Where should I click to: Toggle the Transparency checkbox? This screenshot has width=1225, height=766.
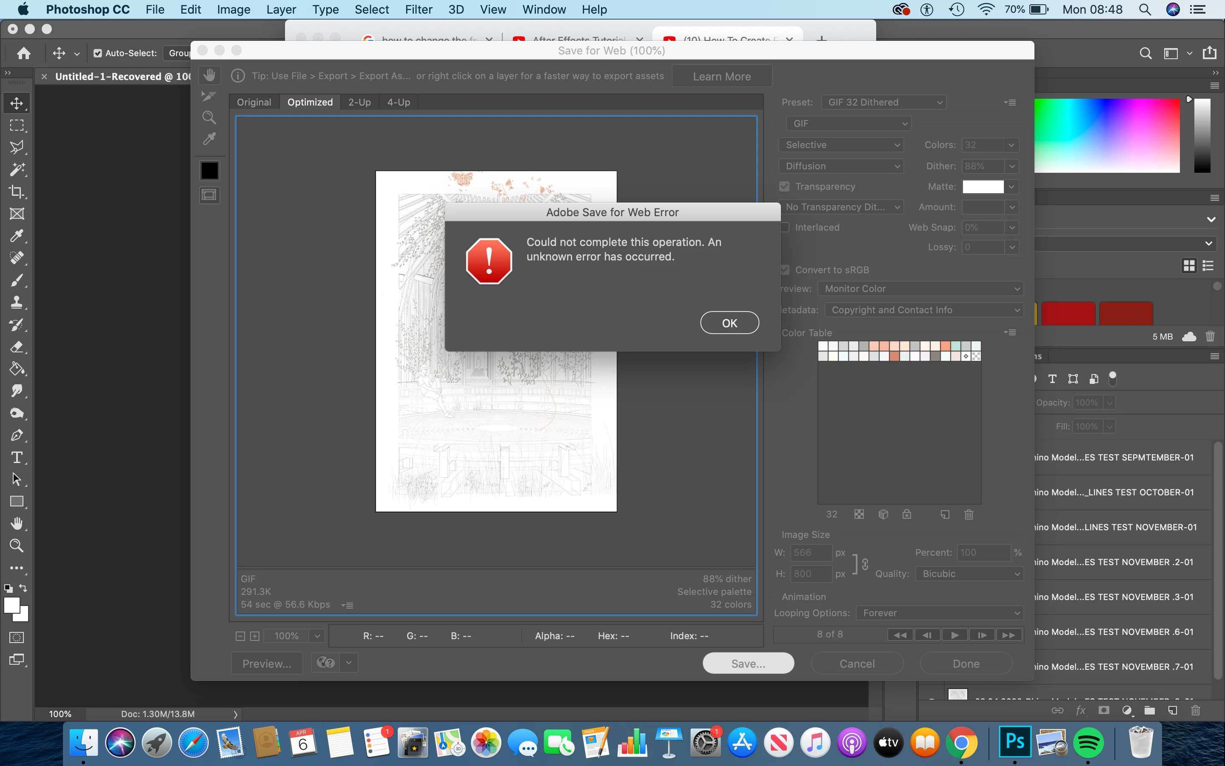785,186
